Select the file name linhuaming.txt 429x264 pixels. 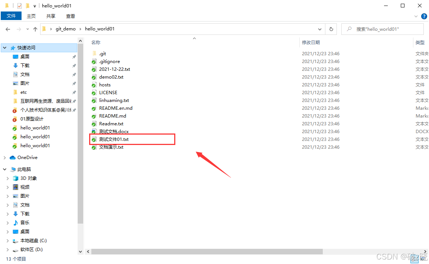[x=114, y=100]
